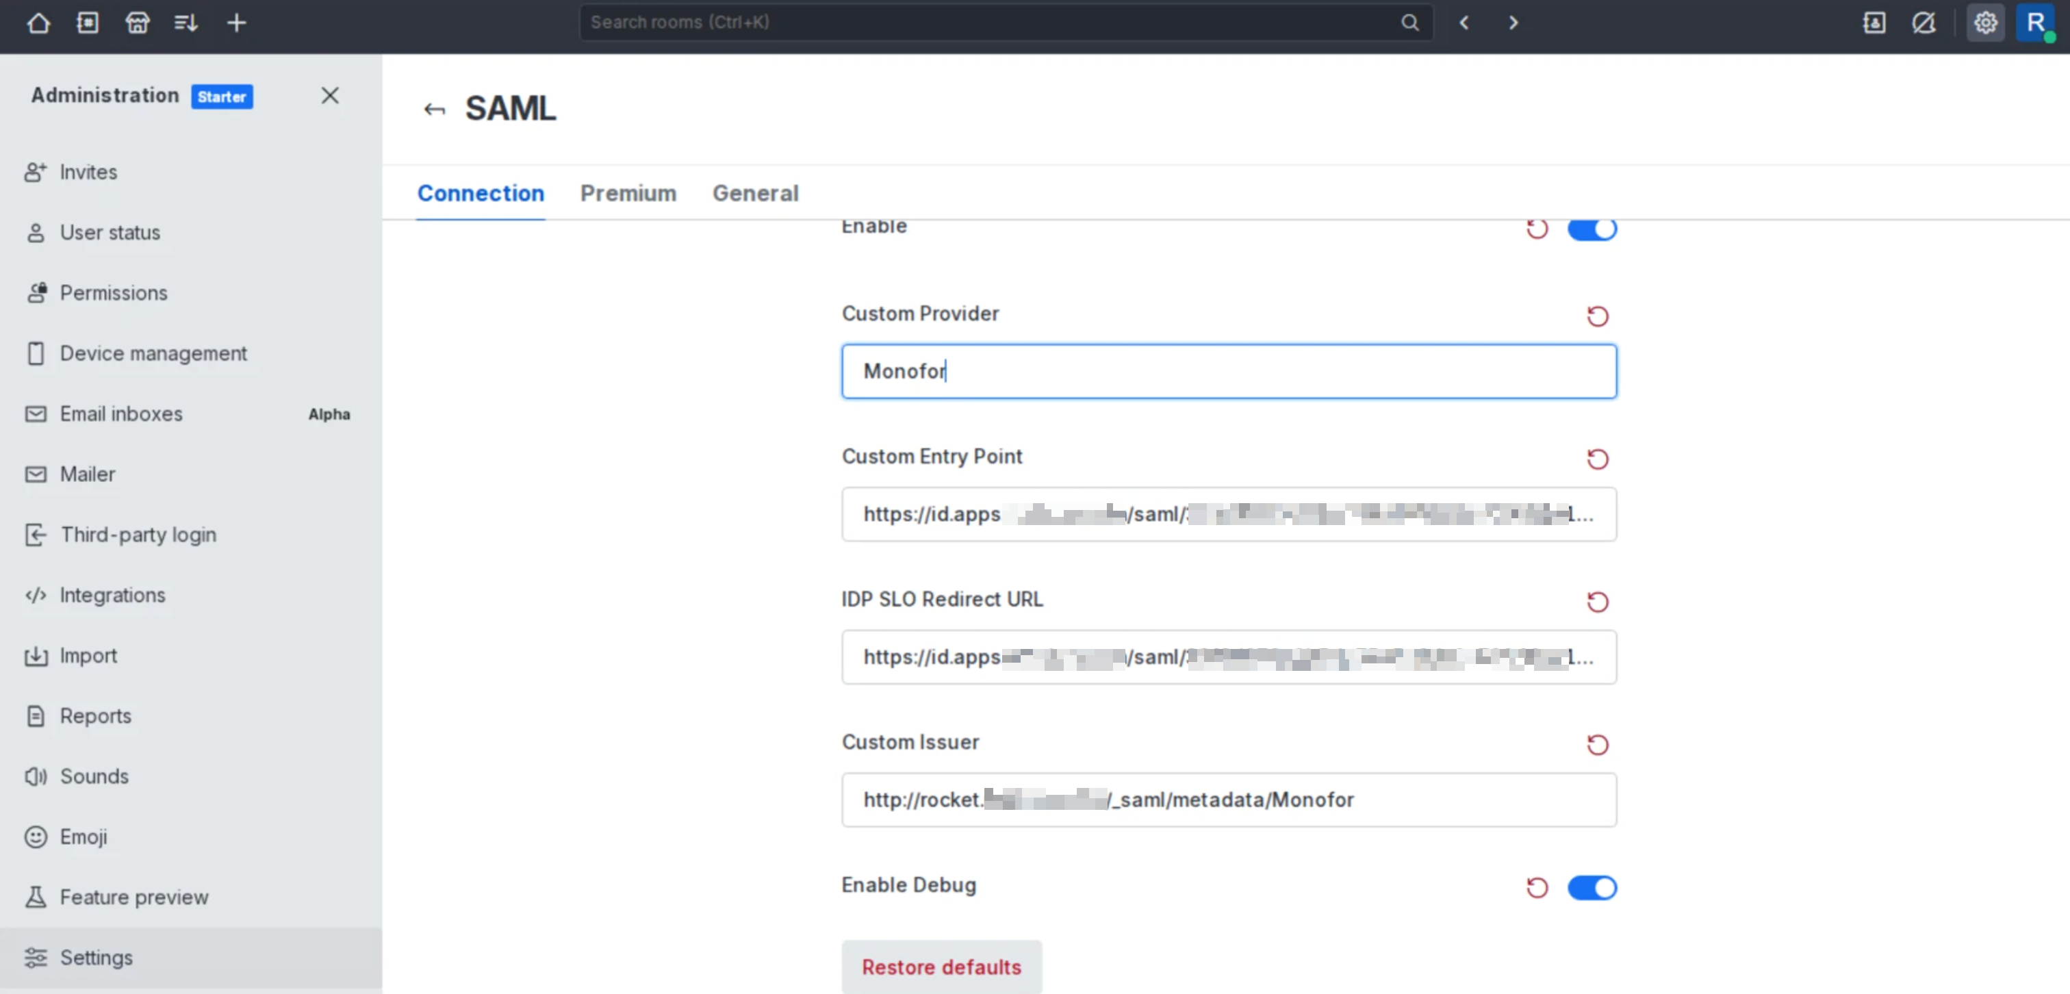2070x994 pixels.
Task: Go back using arrow beside SAML
Action: click(435, 110)
